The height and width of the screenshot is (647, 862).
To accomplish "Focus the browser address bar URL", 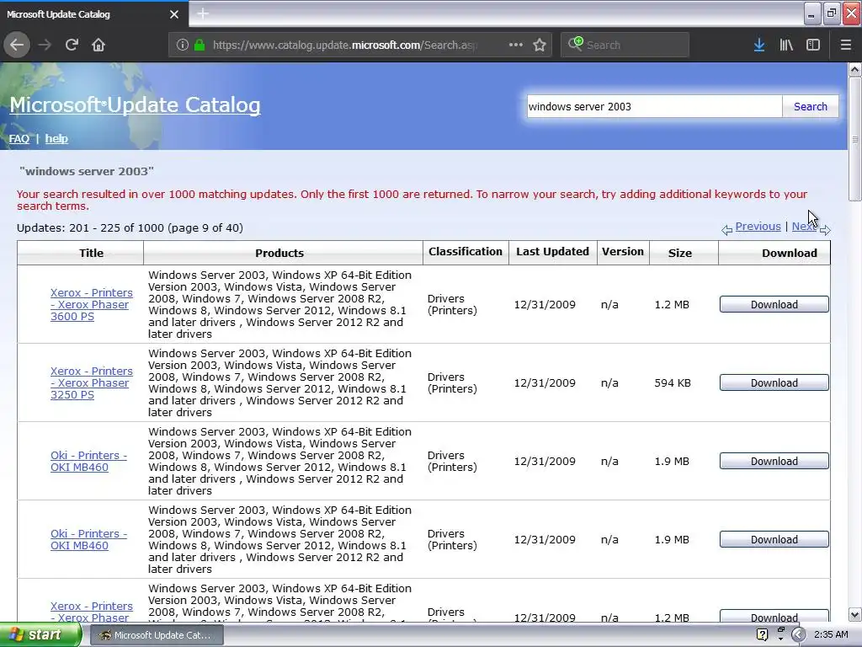I will [344, 45].
